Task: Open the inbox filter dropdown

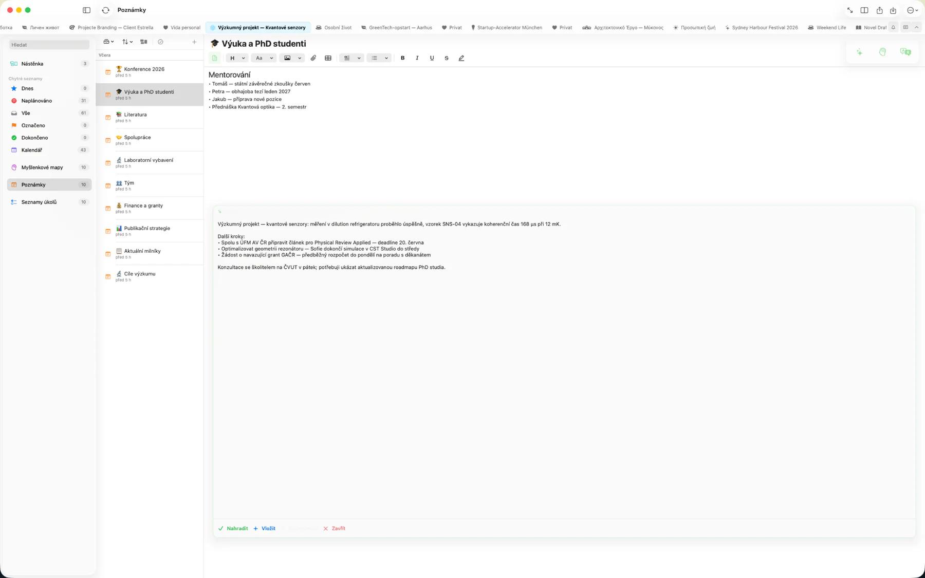Action: point(108,42)
